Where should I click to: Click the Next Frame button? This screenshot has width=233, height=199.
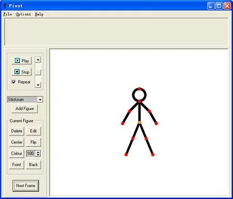tap(25, 186)
